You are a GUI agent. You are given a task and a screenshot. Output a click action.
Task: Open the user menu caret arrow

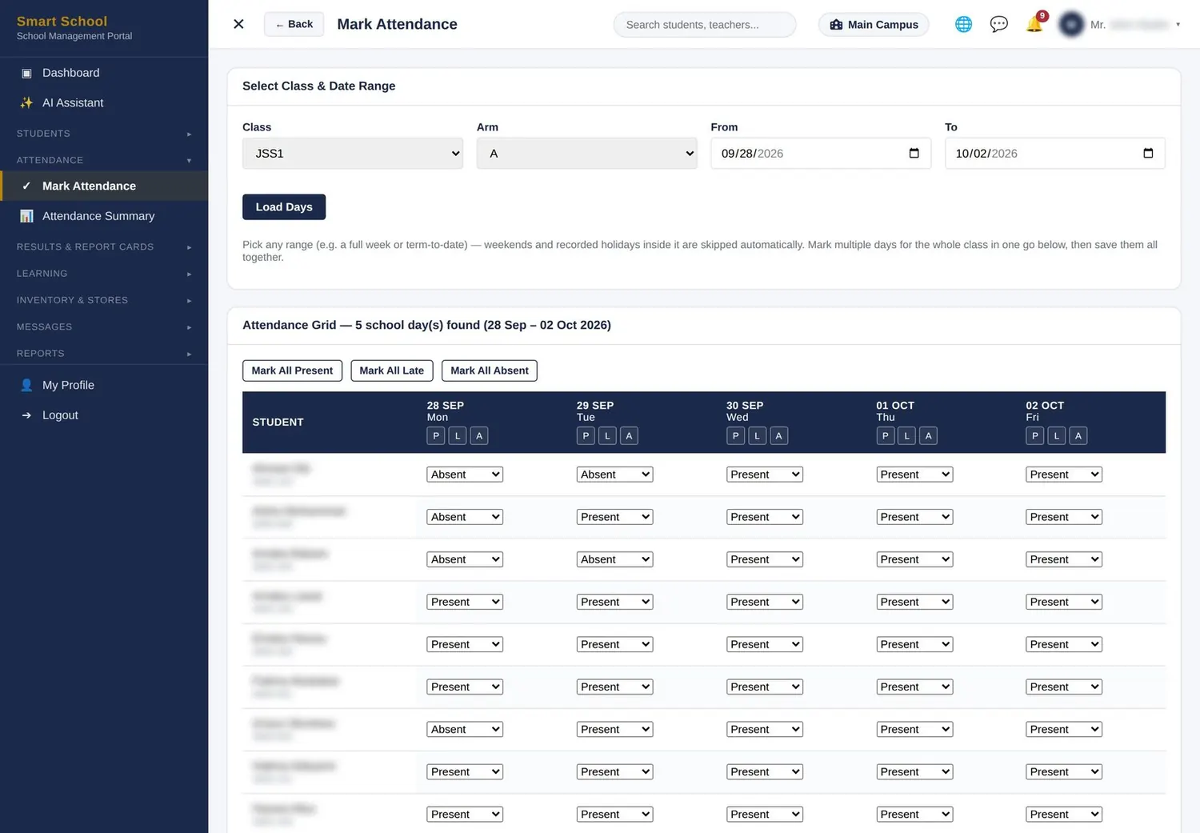tap(1178, 25)
